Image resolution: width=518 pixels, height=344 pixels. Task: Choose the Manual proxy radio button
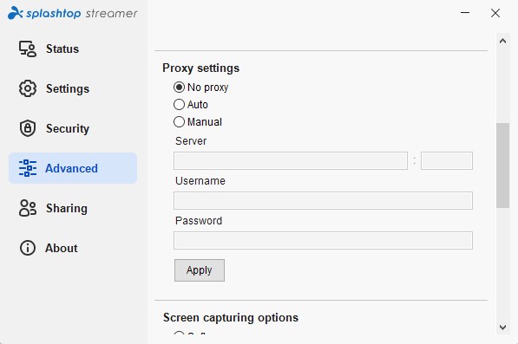pyautogui.click(x=179, y=121)
